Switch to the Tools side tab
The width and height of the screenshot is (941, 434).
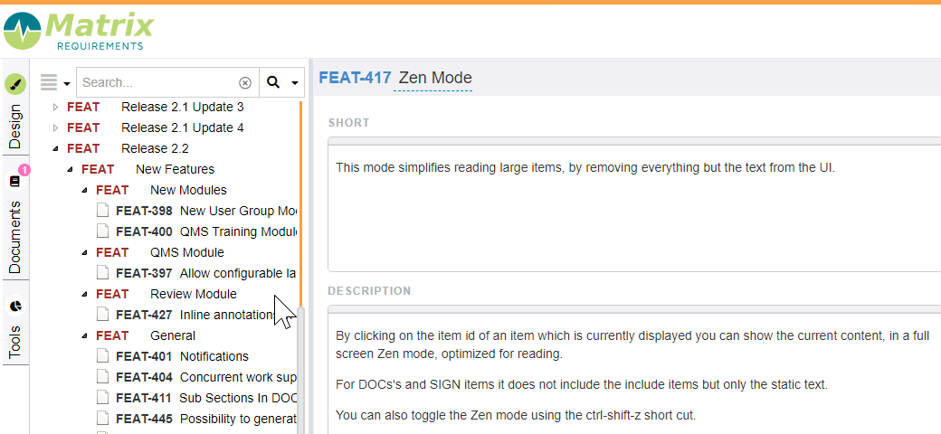15,342
